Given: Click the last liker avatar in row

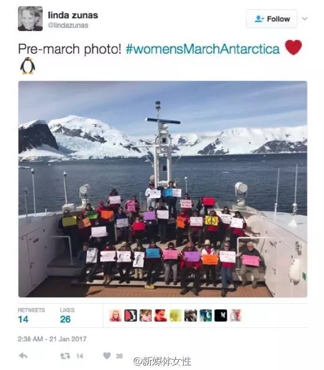Looking at the screenshot, I should [x=236, y=315].
